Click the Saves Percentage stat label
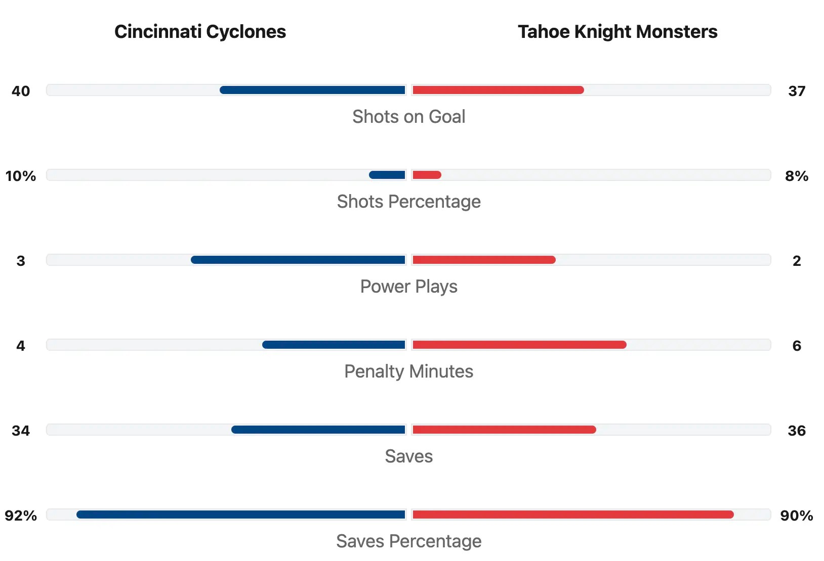This screenshot has height=561, width=824. tap(408, 541)
